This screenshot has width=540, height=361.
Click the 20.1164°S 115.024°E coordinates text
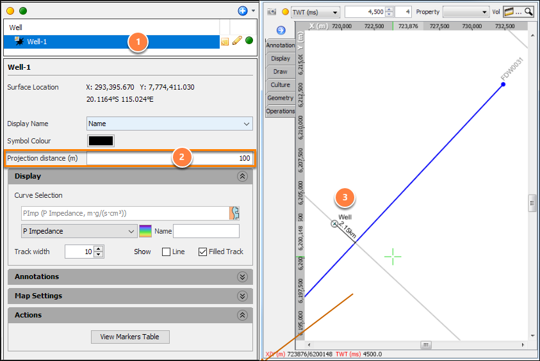click(x=120, y=99)
